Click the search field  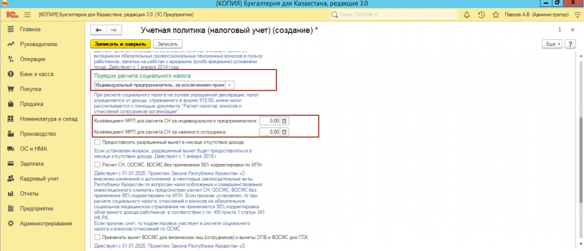click(395, 15)
